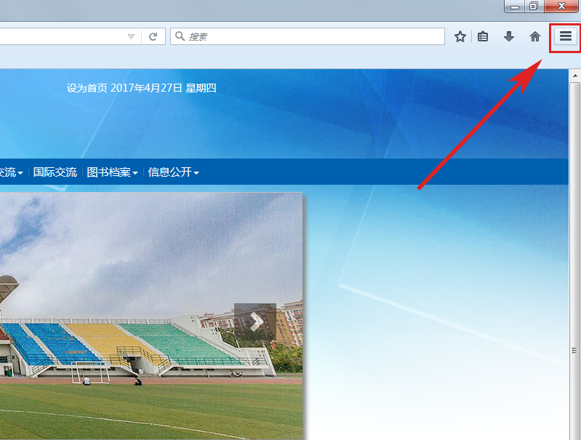Viewport: 581px width, 440px height.
Task: Expand the 信息公开 dropdown menu
Action: click(x=173, y=172)
